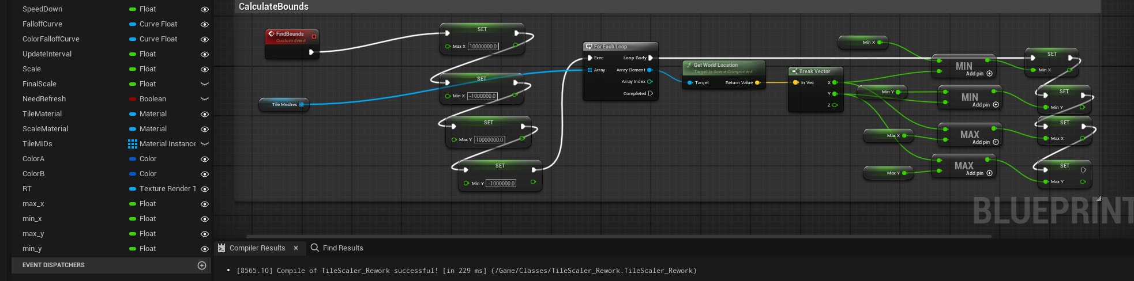Click the For Each Loop node icon

pos(589,47)
